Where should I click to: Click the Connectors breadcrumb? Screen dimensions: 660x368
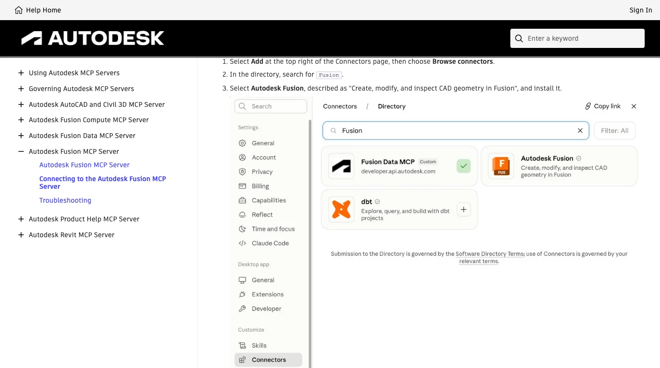340,106
